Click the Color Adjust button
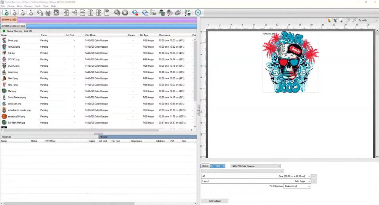 [x=214, y=201]
